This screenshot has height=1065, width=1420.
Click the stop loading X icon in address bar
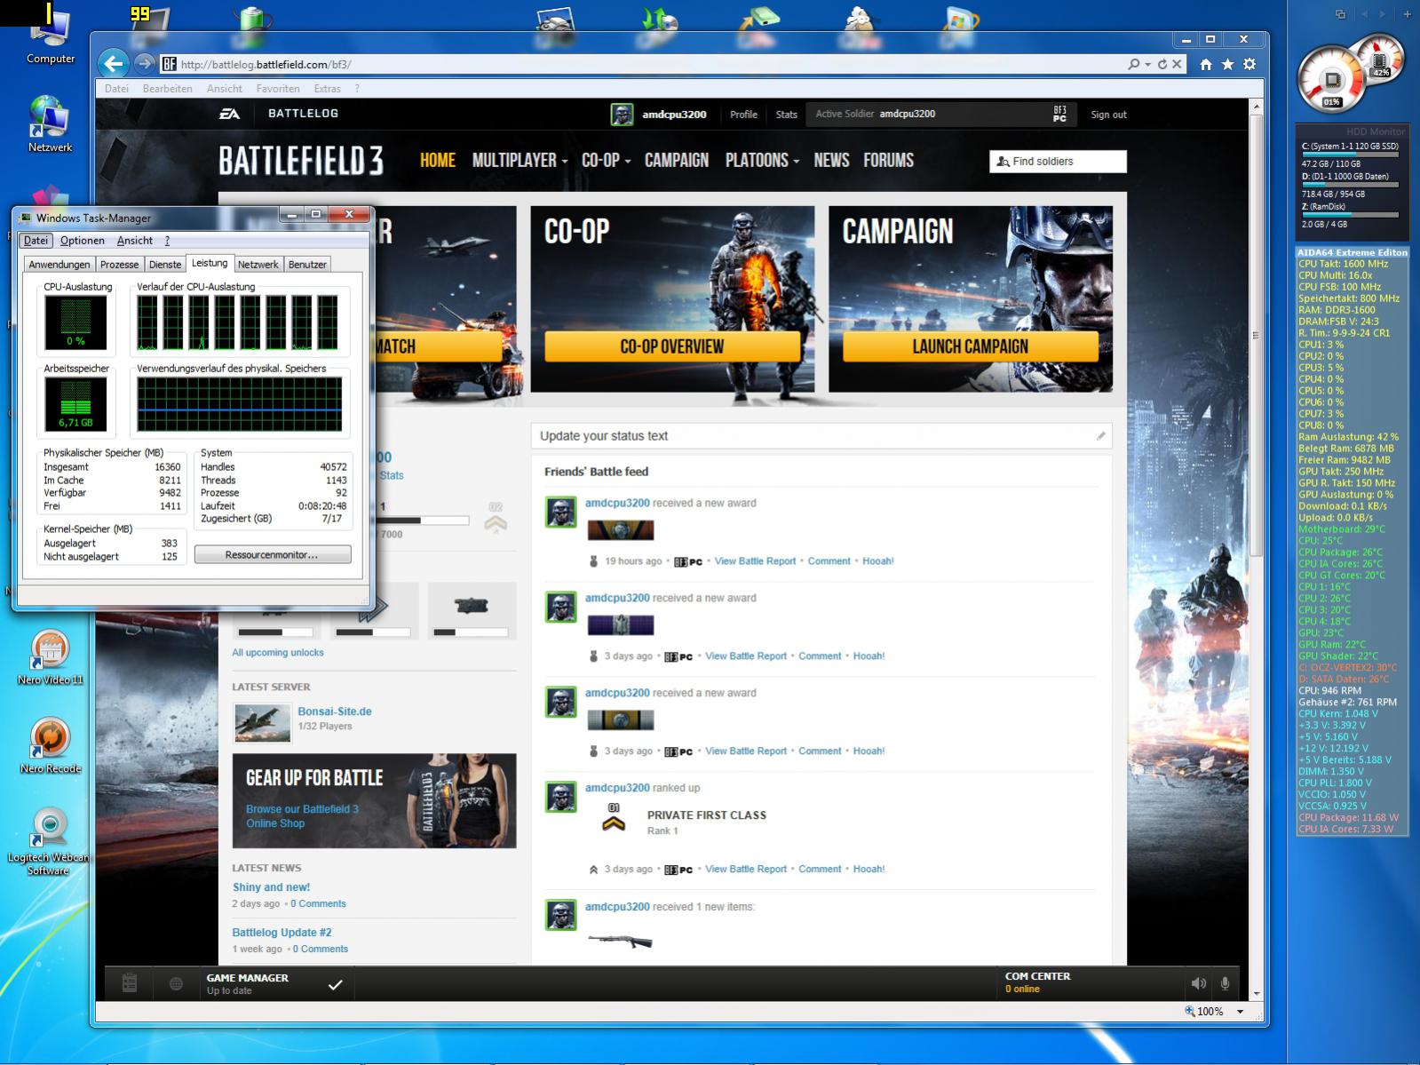point(1177,64)
